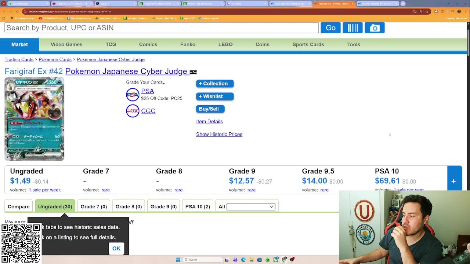Open the CGC logo icon
470x264 pixels.
[133, 111]
